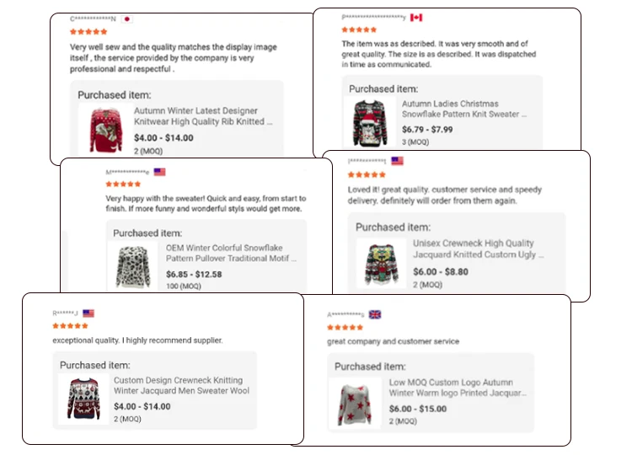Screen dimensions: 632x455
Task: Open the red Autumn Winter knitwear thumbnail
Action: tap(106, 129)
